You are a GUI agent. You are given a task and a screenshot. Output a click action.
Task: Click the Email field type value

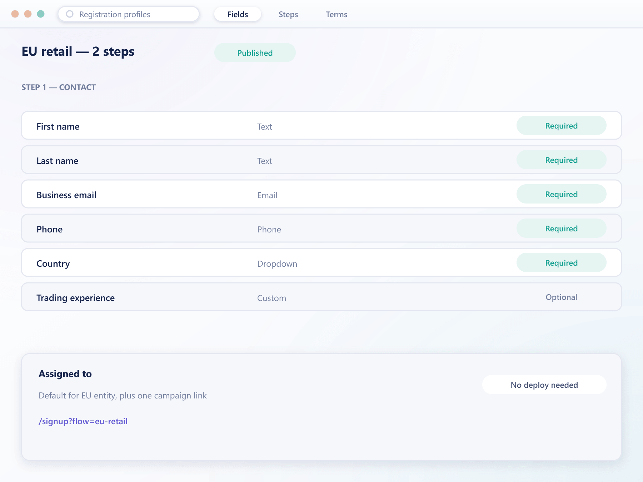(267, 195)
